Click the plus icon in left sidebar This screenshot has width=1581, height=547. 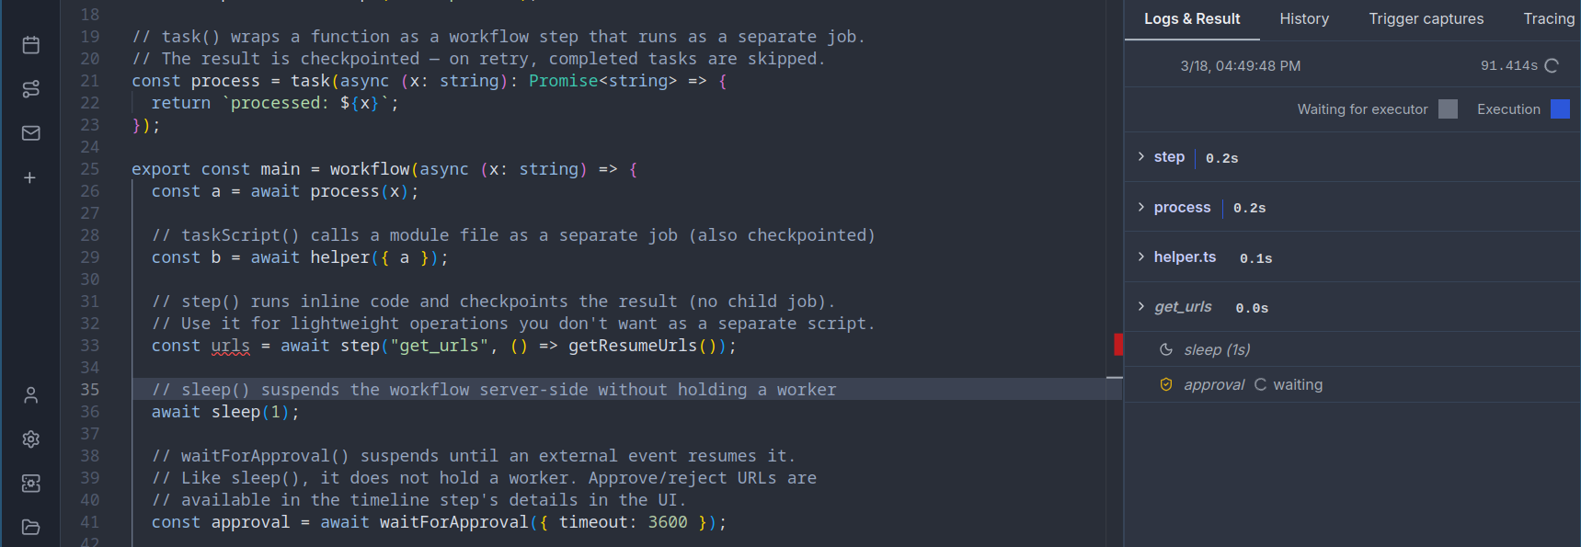click(30, 177)
